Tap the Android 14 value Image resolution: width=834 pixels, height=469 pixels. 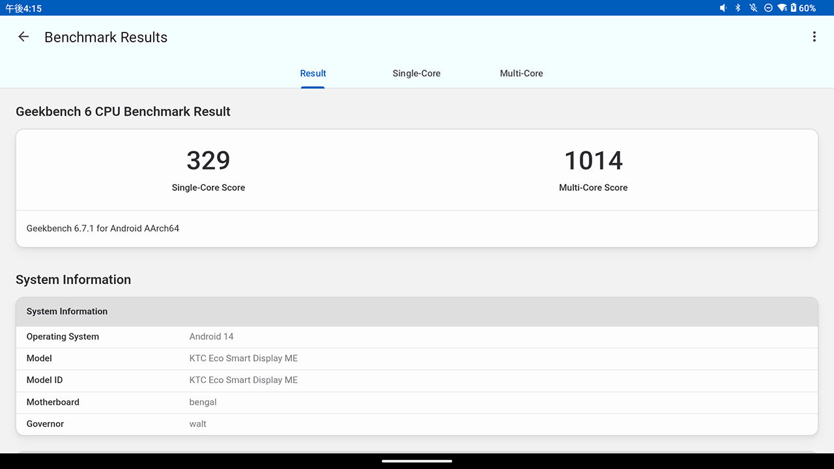point(211,337)
